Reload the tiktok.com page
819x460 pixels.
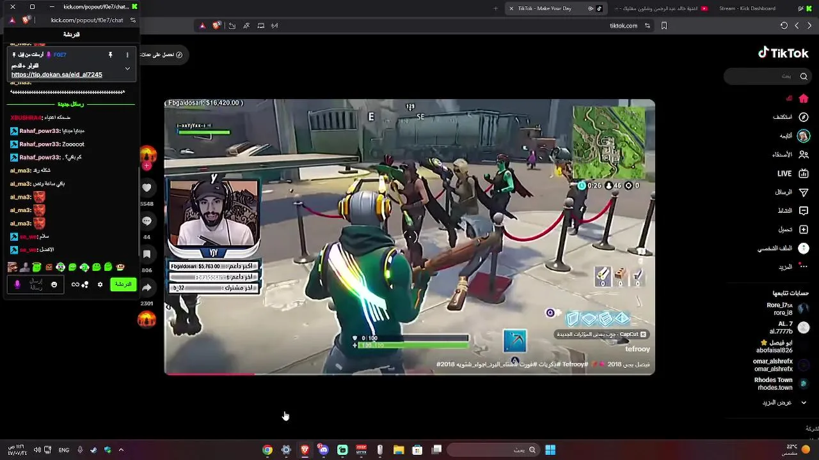click(784, 26)
